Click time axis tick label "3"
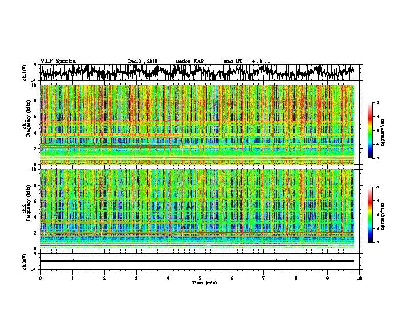The image size is (405, 312). pyautogui.click(x=136, y=278)
